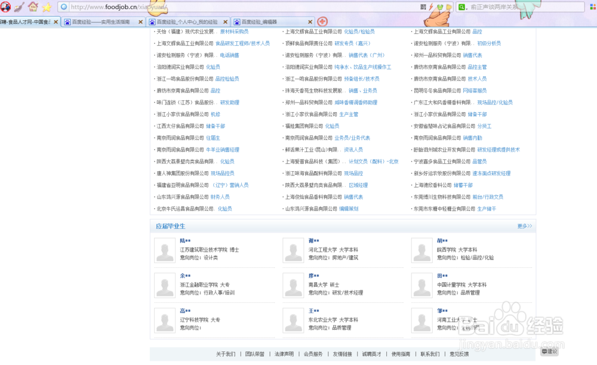Image resolution: width=597 pixels, height=365 pixels.
Task: Open the browser home page icon
Action: click(x=33, y=7)
